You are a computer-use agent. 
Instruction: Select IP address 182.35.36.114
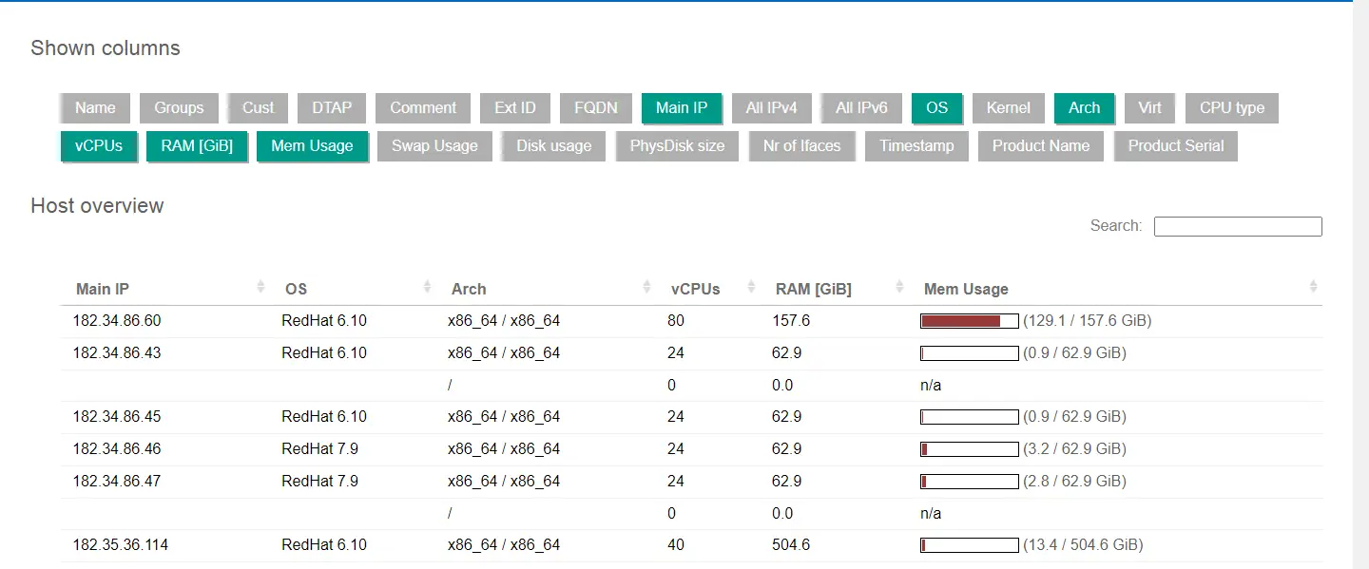121,545
